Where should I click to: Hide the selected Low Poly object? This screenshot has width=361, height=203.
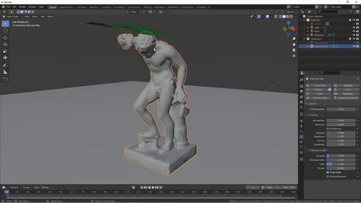(x=354, y=46)
